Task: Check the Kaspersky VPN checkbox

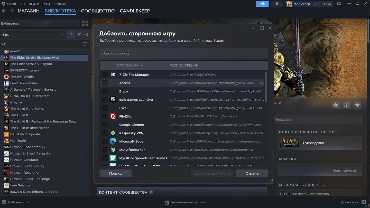Action: coord(105,133)
